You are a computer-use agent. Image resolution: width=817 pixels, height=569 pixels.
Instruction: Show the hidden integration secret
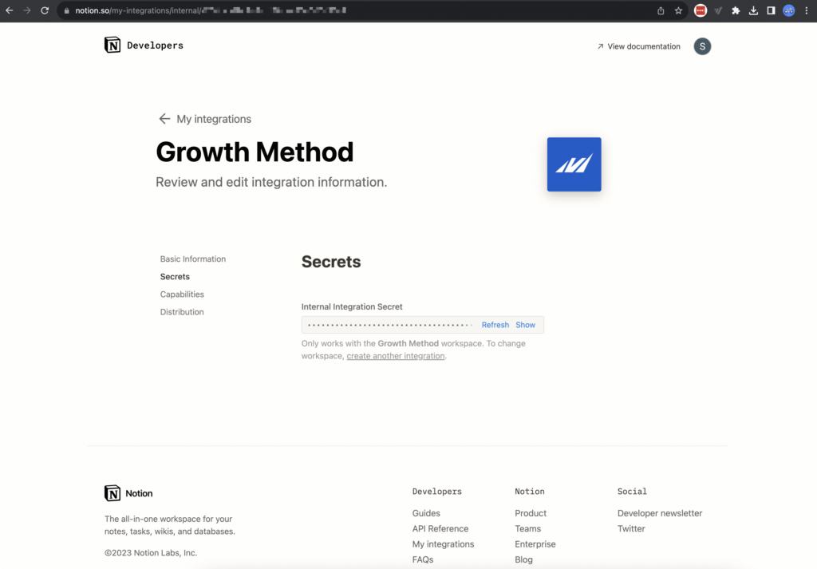525,325
